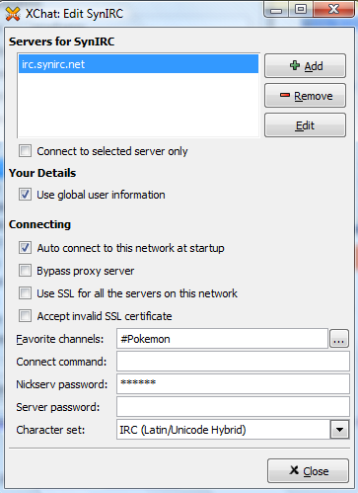Tick the Bypass proxy server checkbox
Screen dimensions: 358x493
26,271
